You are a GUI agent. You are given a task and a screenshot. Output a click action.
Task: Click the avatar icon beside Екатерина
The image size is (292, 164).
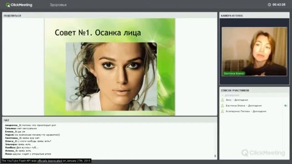point(222,111)
